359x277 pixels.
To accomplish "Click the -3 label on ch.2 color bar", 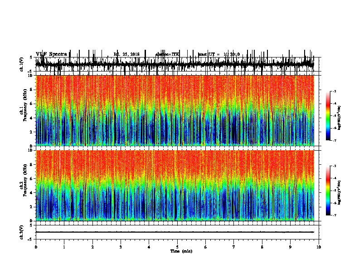I will (x=335, y=166).
